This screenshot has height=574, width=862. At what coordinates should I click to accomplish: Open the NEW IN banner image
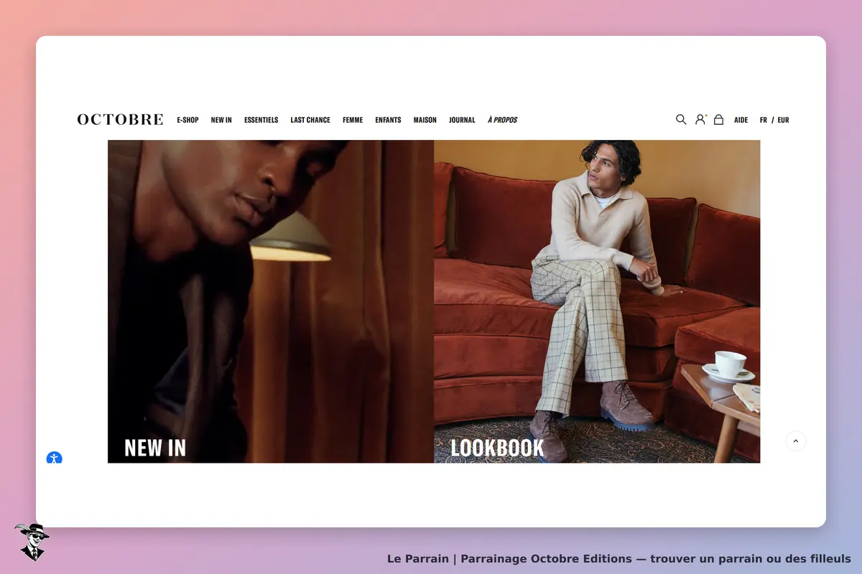pos(271,301)
